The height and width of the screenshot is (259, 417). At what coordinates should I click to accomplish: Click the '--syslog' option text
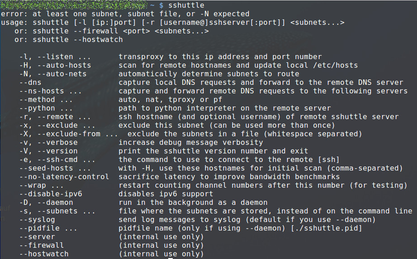click(37, 220)
